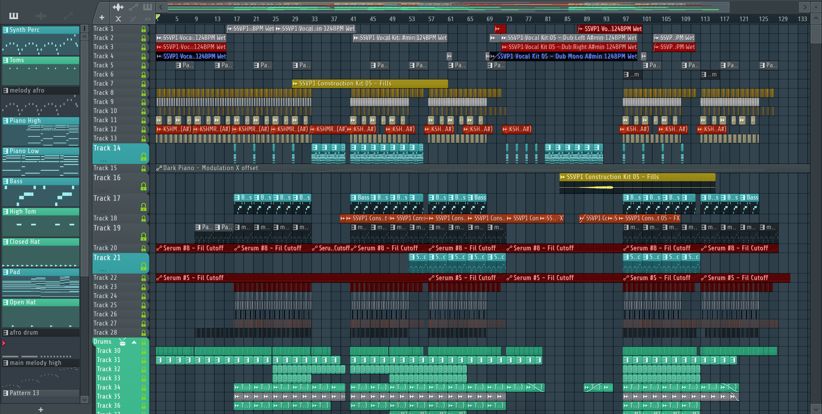The width and height of the screenshot is (822, 414).
Task: Toggle the lock on Track 21
Action: click(144, 266)
